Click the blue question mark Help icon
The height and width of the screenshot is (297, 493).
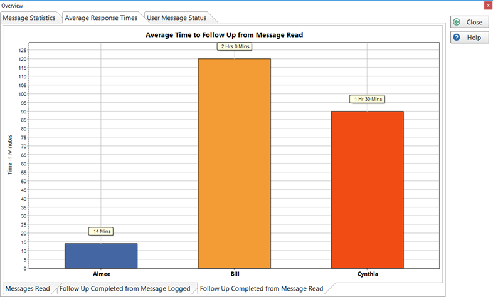pyautogui.click(x=457, y=38)
